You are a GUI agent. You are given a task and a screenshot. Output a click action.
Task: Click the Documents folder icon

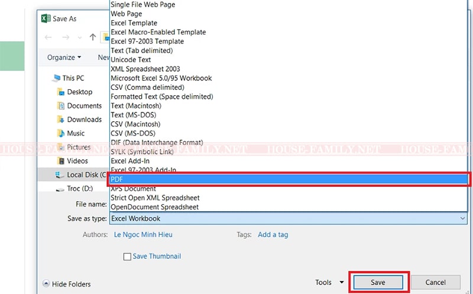tap(61, 106)
